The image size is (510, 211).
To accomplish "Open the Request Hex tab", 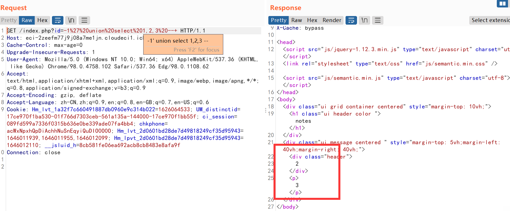I will (42, 20).
